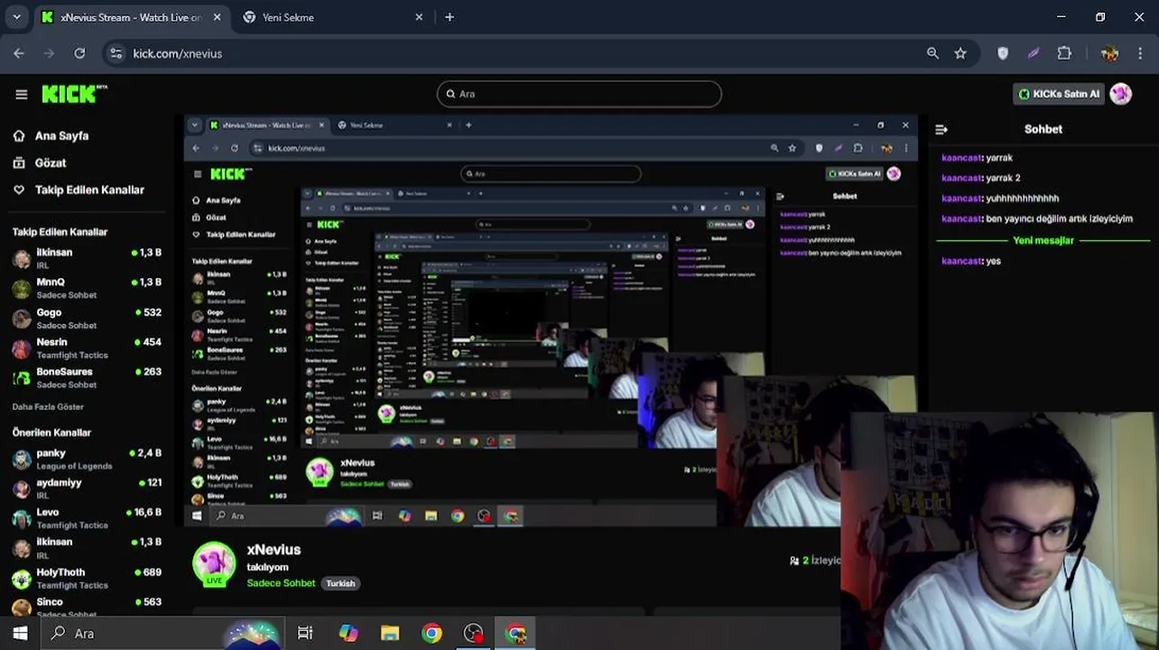Open the browser zoom control
The width and height of the screenshot is (1159, 650).
click(932, 53)
